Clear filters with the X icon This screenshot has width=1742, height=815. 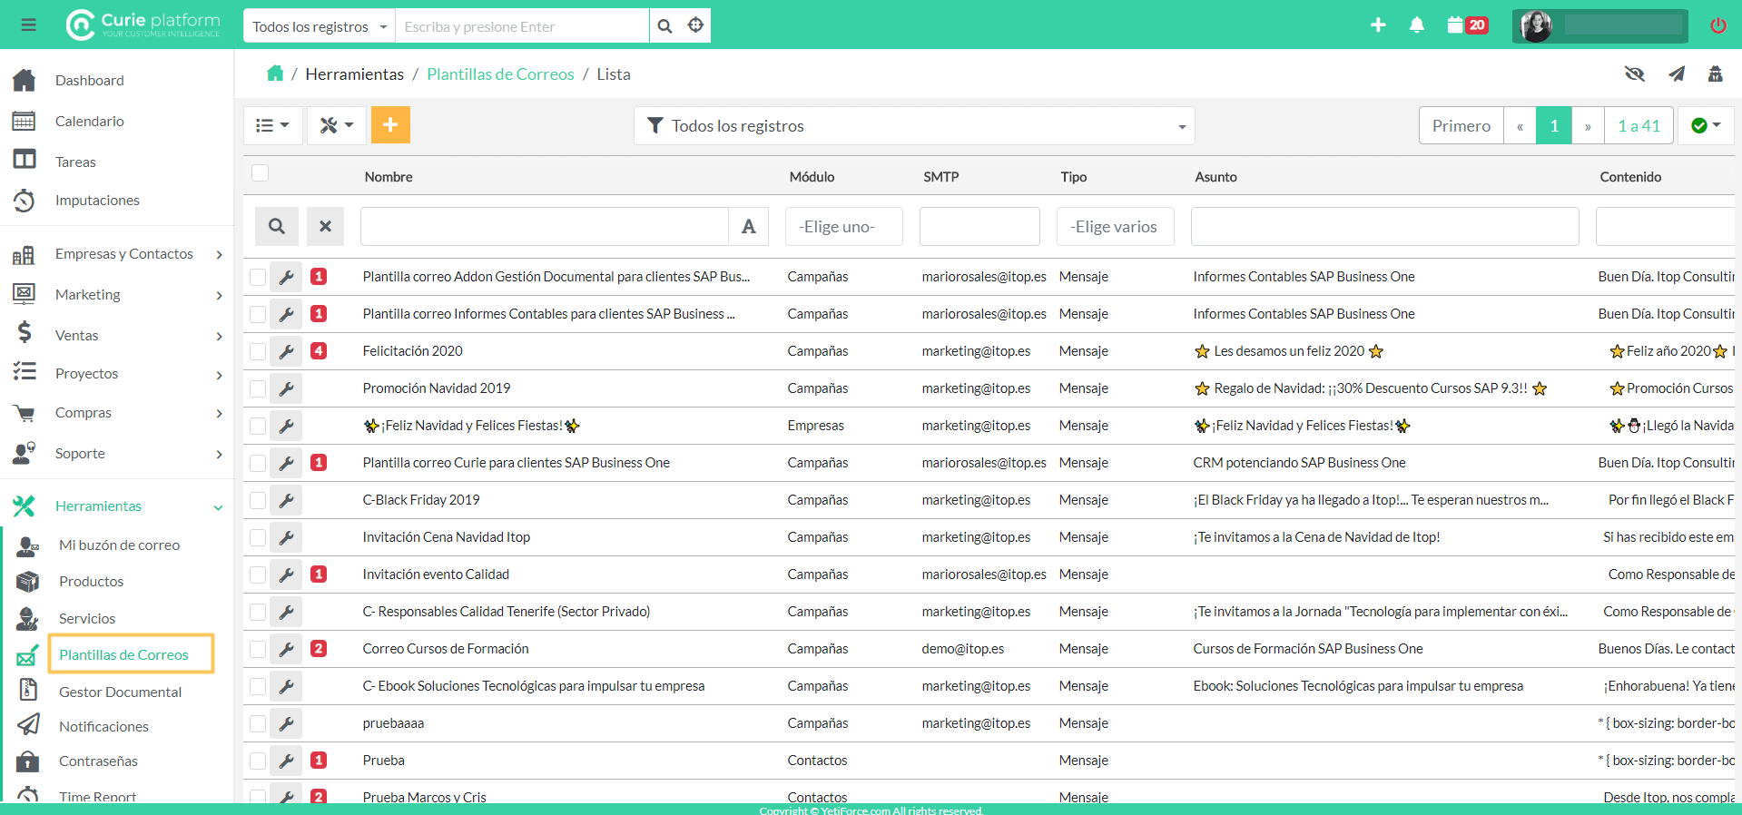click(325, 227)
